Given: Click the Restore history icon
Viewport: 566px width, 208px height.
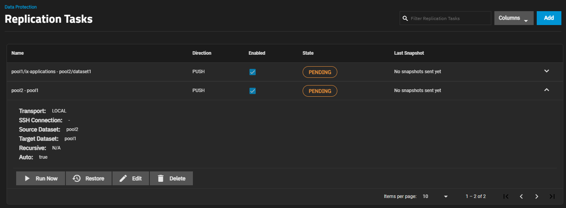Looking at the screenshot, I should tap(77, 178).
